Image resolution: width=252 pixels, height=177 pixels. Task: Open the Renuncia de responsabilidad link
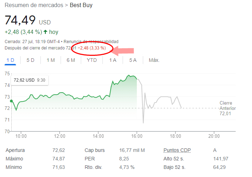pyautogui.click(x=96, y=42)
